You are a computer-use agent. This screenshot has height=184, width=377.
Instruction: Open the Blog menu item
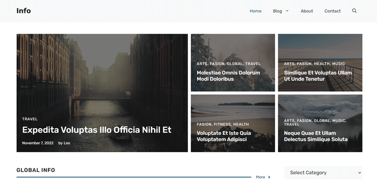pyautogui.click(x=277, y=11)
